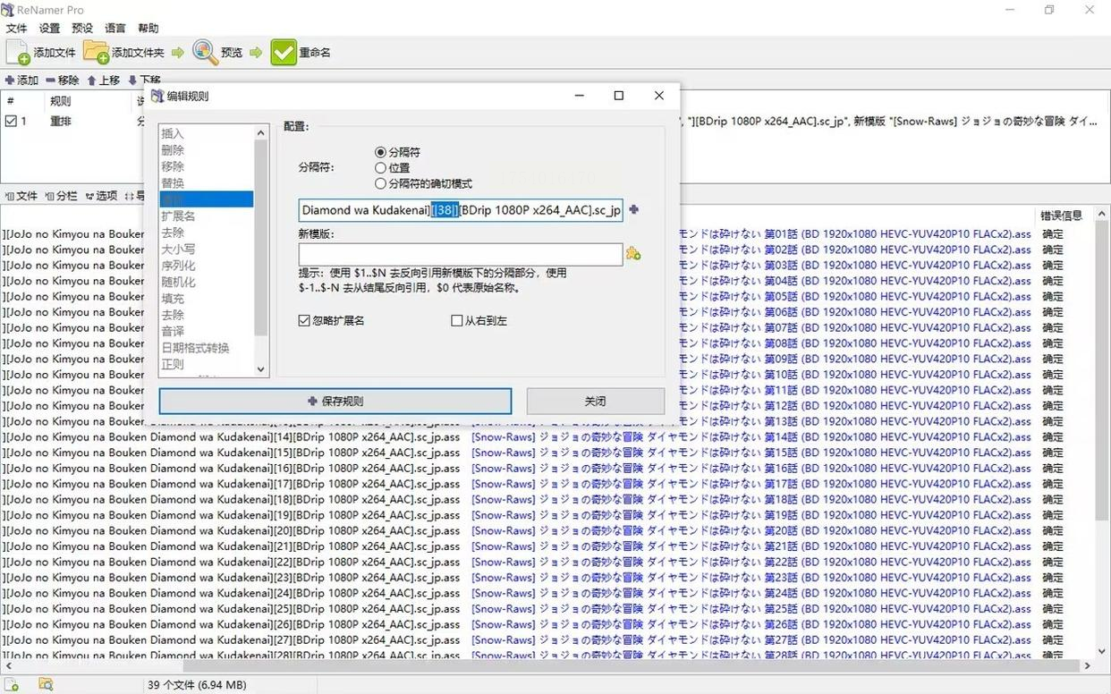Open the 设置 menu

point(49,29)
